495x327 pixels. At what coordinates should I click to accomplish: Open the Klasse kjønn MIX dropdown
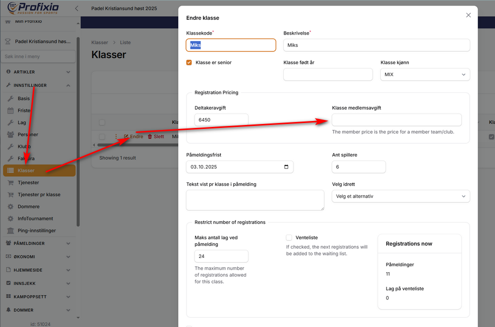click(425, 75)
